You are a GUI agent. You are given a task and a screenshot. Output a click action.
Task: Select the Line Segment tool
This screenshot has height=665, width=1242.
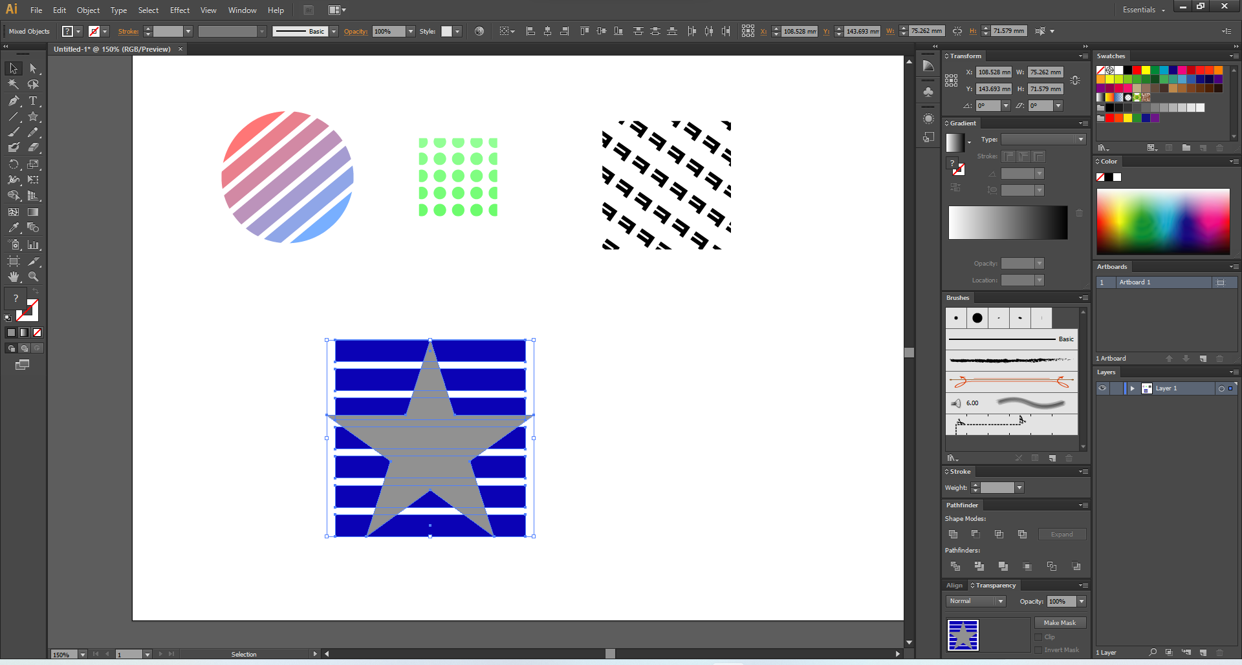pos(13,117)
